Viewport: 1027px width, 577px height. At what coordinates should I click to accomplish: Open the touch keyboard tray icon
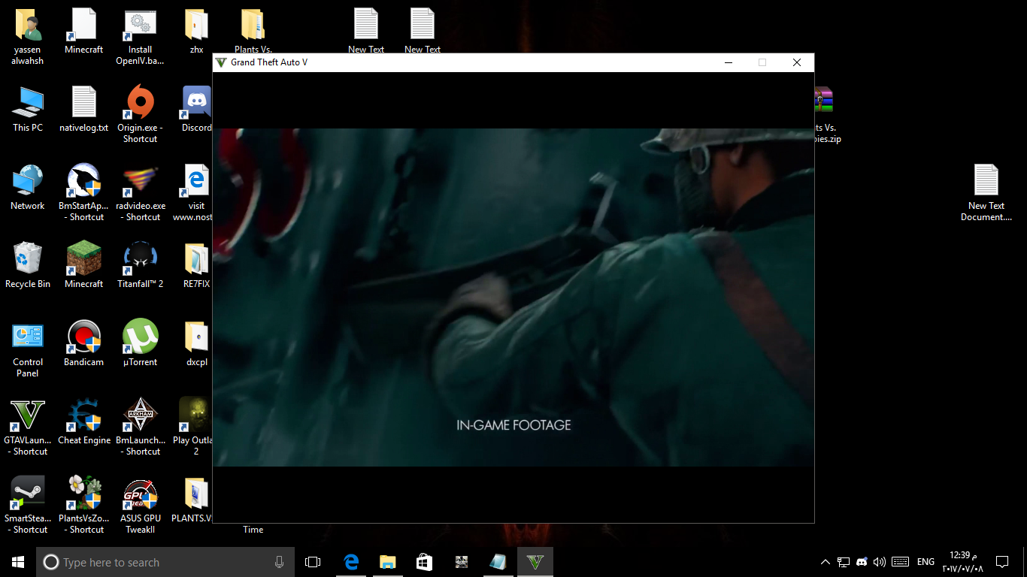901,562
